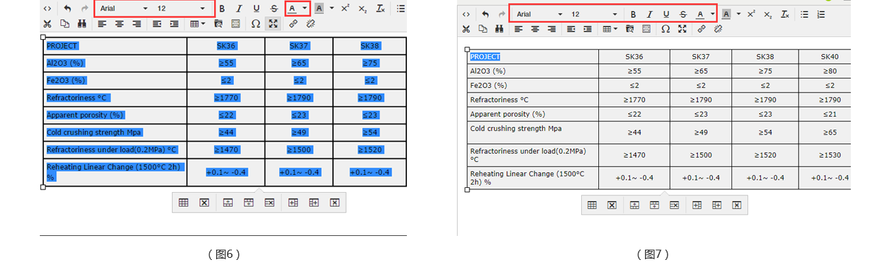Open table properties in 图6 table popup
This screenshot has width=892, height=262.
coord(183,202)
